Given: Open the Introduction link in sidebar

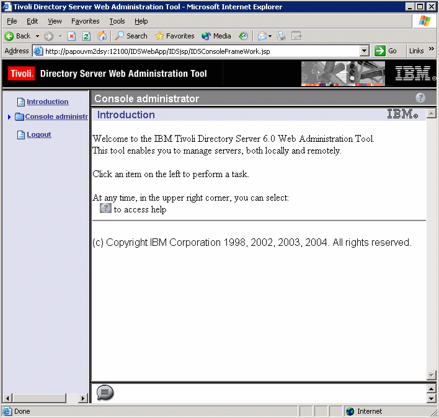Looking at the screenshot, I should [48, 102].
